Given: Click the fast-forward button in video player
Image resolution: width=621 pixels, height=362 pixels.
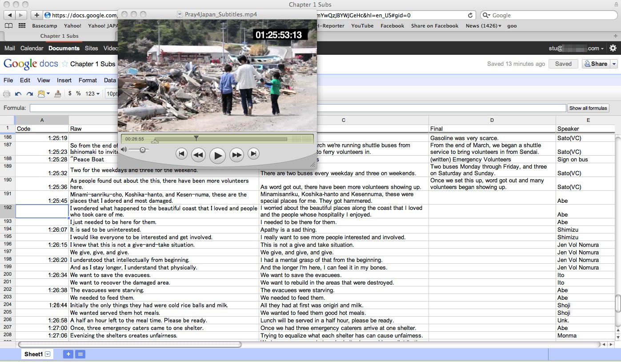Looking at the screenshot, I should (x=236, y=155).
